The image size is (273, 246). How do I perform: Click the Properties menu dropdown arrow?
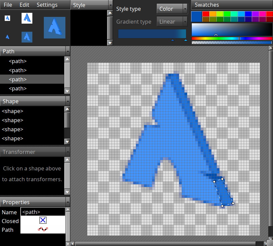[x=68, y=202]
